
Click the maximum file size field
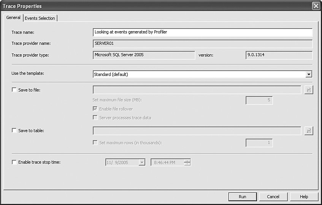pyautogui.click(x=259, y=101)
